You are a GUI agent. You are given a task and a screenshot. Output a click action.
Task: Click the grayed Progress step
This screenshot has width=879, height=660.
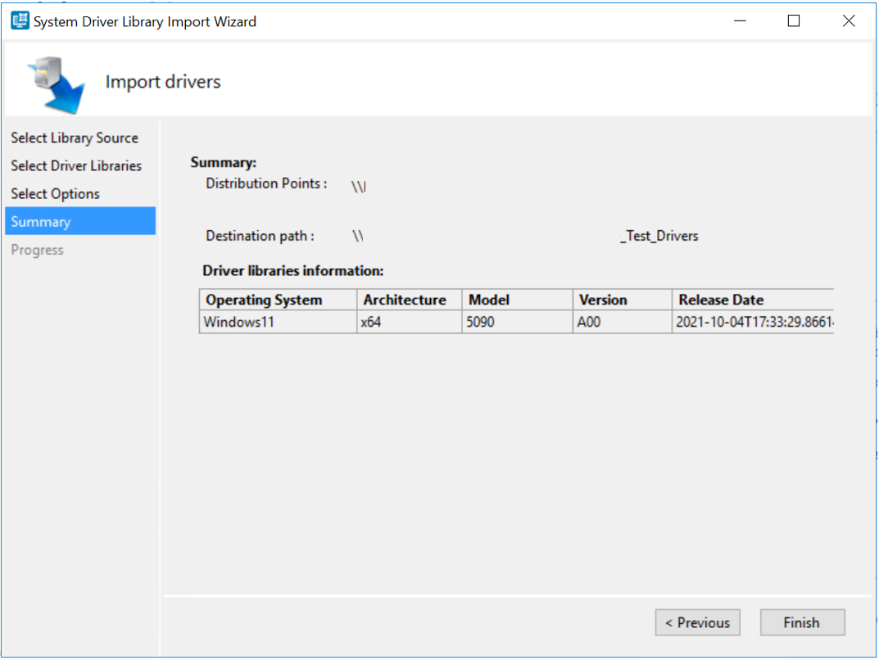tap(37, 249)
